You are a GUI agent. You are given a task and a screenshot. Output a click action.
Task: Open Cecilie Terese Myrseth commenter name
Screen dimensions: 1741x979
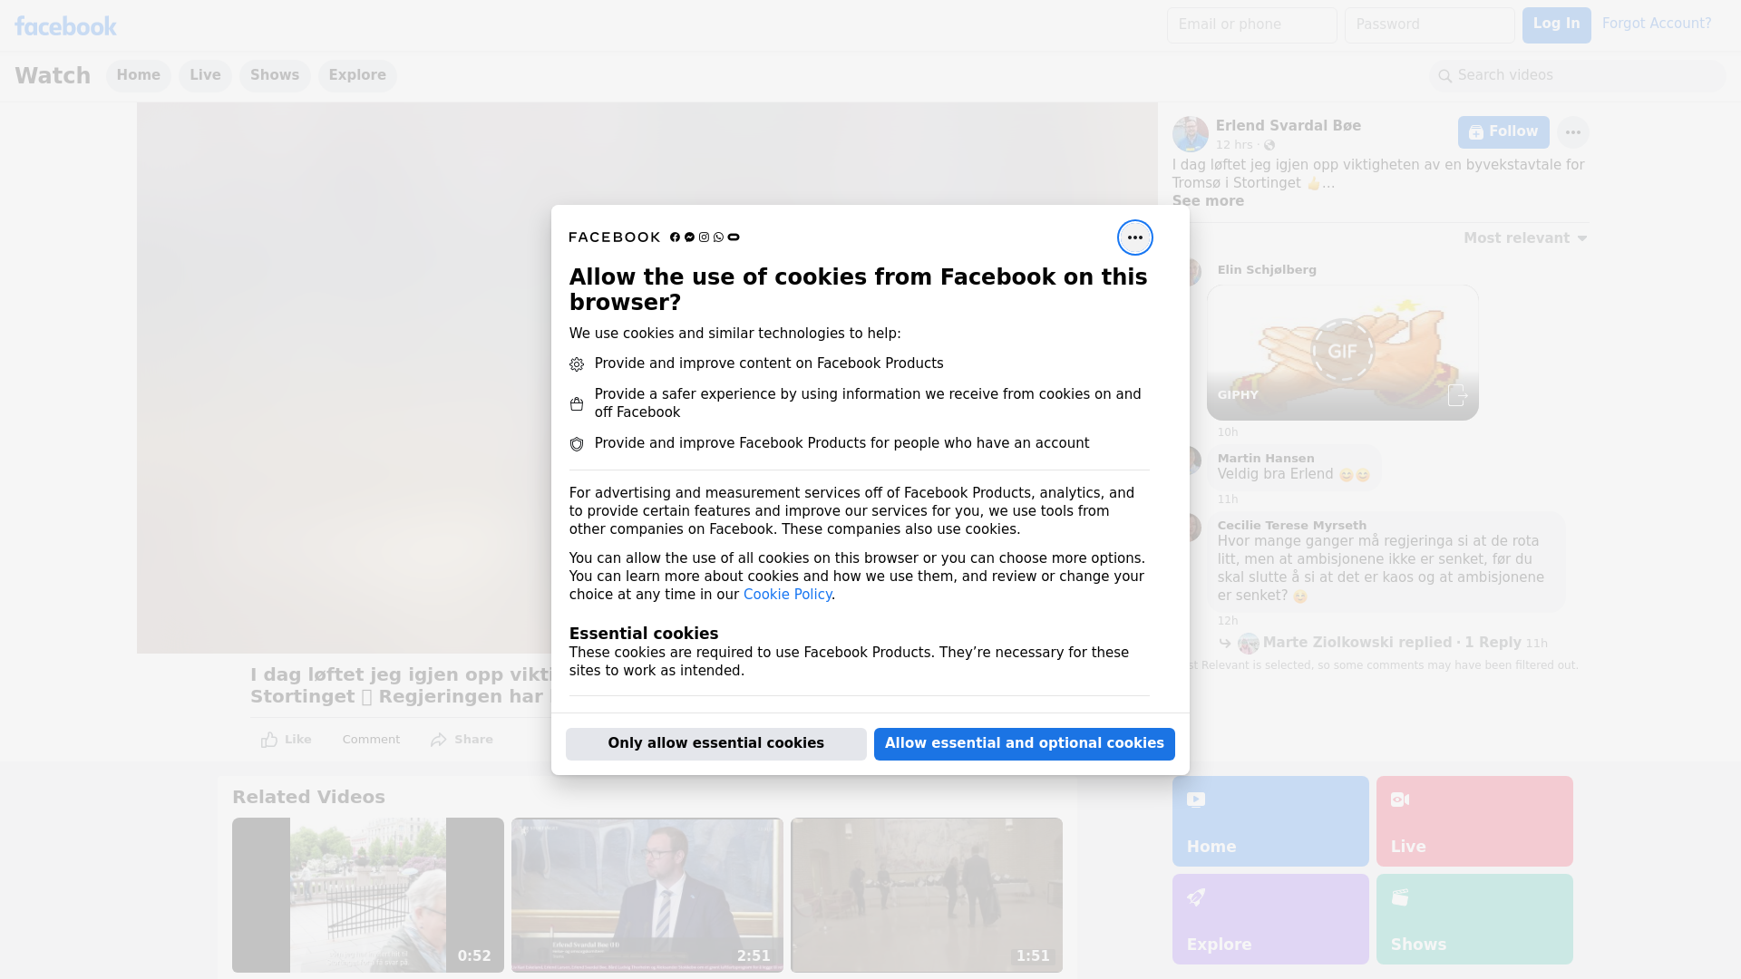click(1291, 526)
